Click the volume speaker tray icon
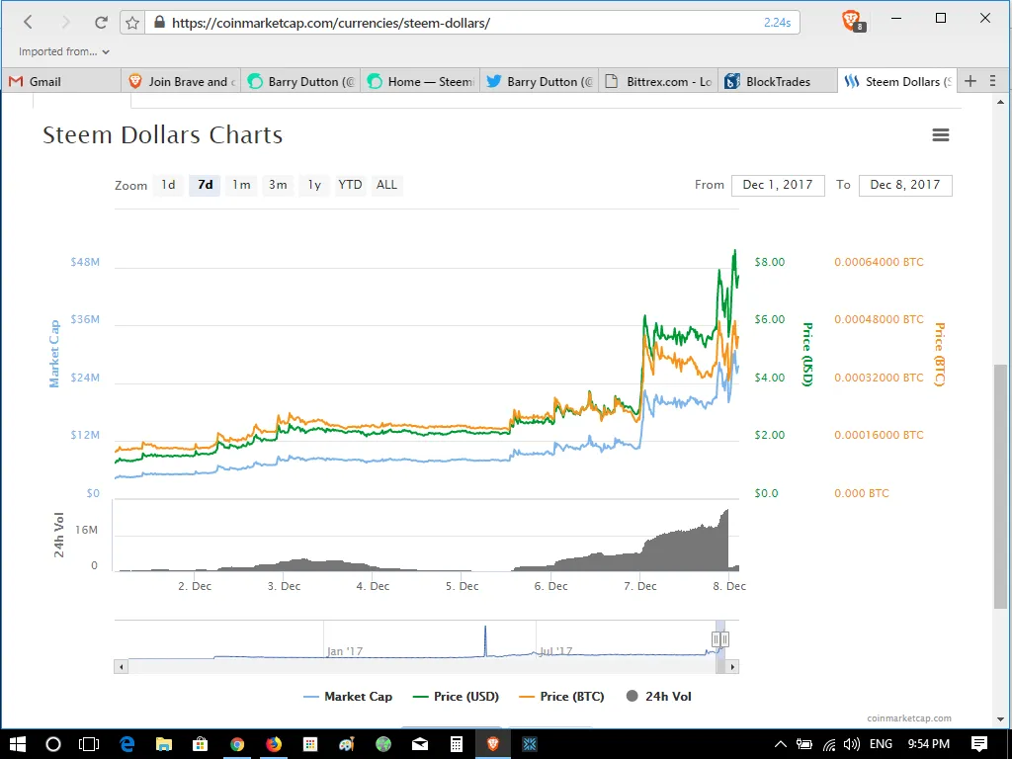This screenshot has width=1012, height=759. 851,744
